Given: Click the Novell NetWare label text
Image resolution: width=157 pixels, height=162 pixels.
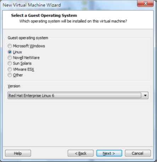Looking at the screenshot, I should point(26,58).
